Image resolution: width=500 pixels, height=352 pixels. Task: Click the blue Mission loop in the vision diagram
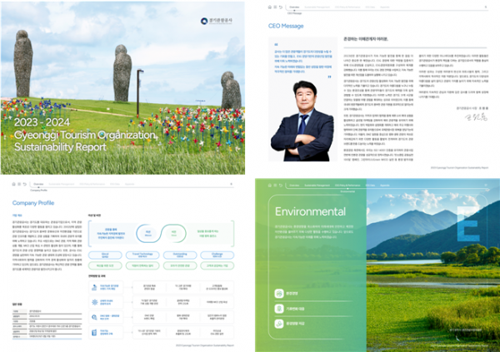pyautogui.click(x=148, y=234)
